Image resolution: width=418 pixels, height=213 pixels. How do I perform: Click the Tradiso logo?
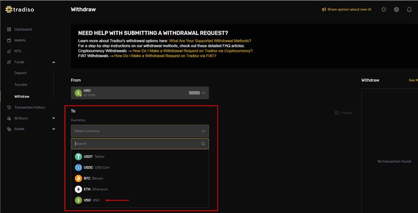pos(18,9)
